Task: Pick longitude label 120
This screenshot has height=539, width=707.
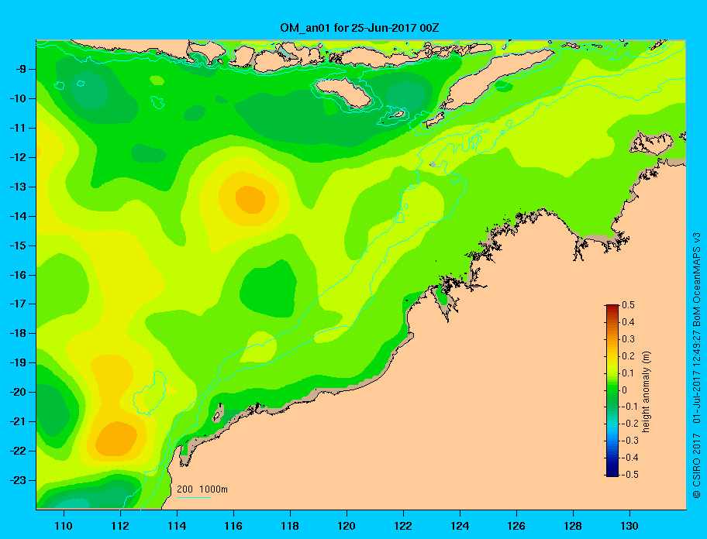Action: 347,526
